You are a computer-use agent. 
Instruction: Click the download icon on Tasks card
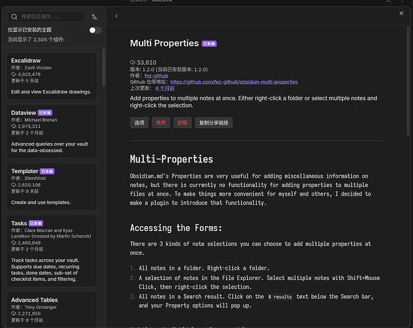pos(14,243)
